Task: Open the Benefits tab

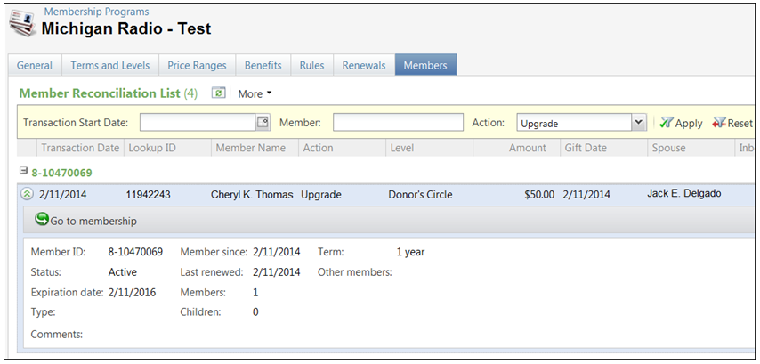Action: pyautogui.click(x=263, y=66)
